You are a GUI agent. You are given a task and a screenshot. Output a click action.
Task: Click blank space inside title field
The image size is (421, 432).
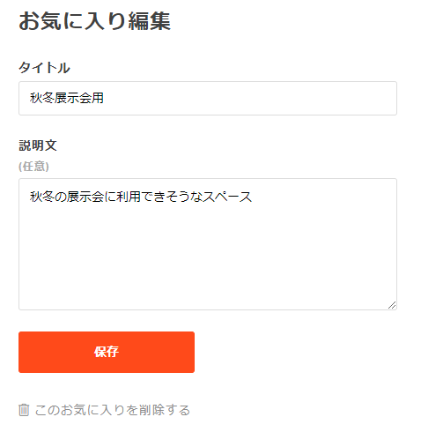249,98
